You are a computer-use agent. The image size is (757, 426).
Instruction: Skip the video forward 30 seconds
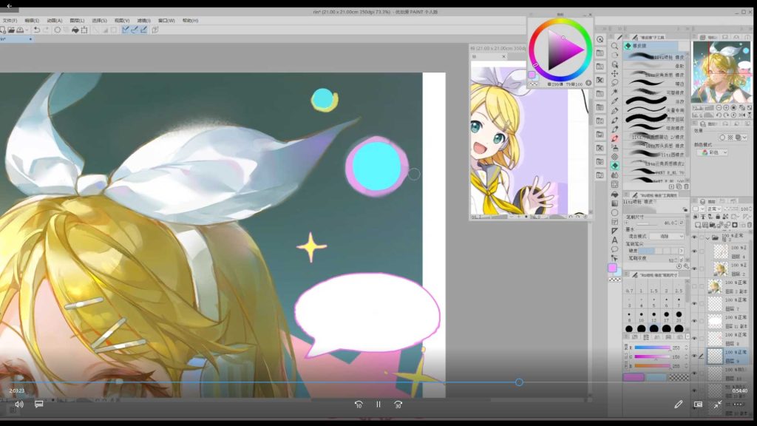coord(398,405)
